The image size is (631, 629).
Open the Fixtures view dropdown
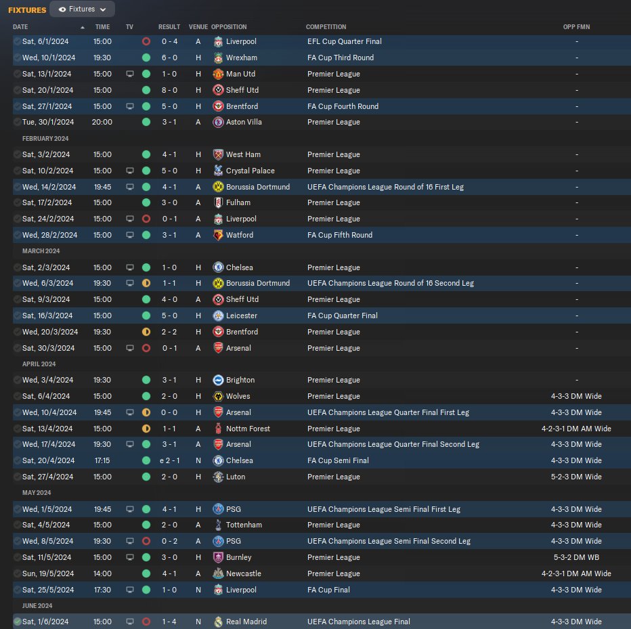click(x=82, y=9)
